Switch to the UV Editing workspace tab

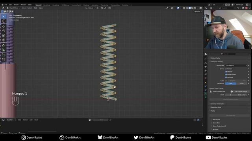pos(65,5)
